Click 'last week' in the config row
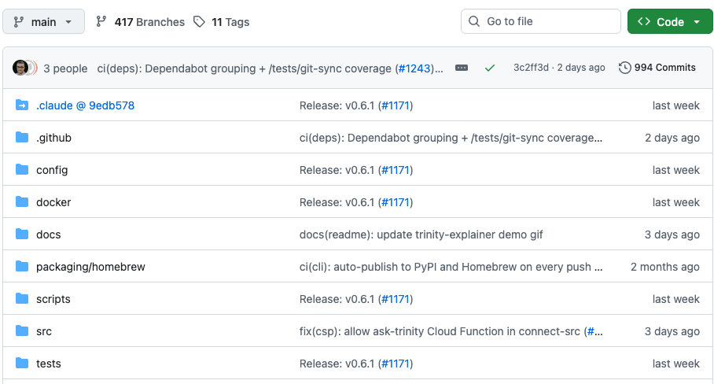The width and height of the screenshot is (714, 384). [x=675, y=170]
